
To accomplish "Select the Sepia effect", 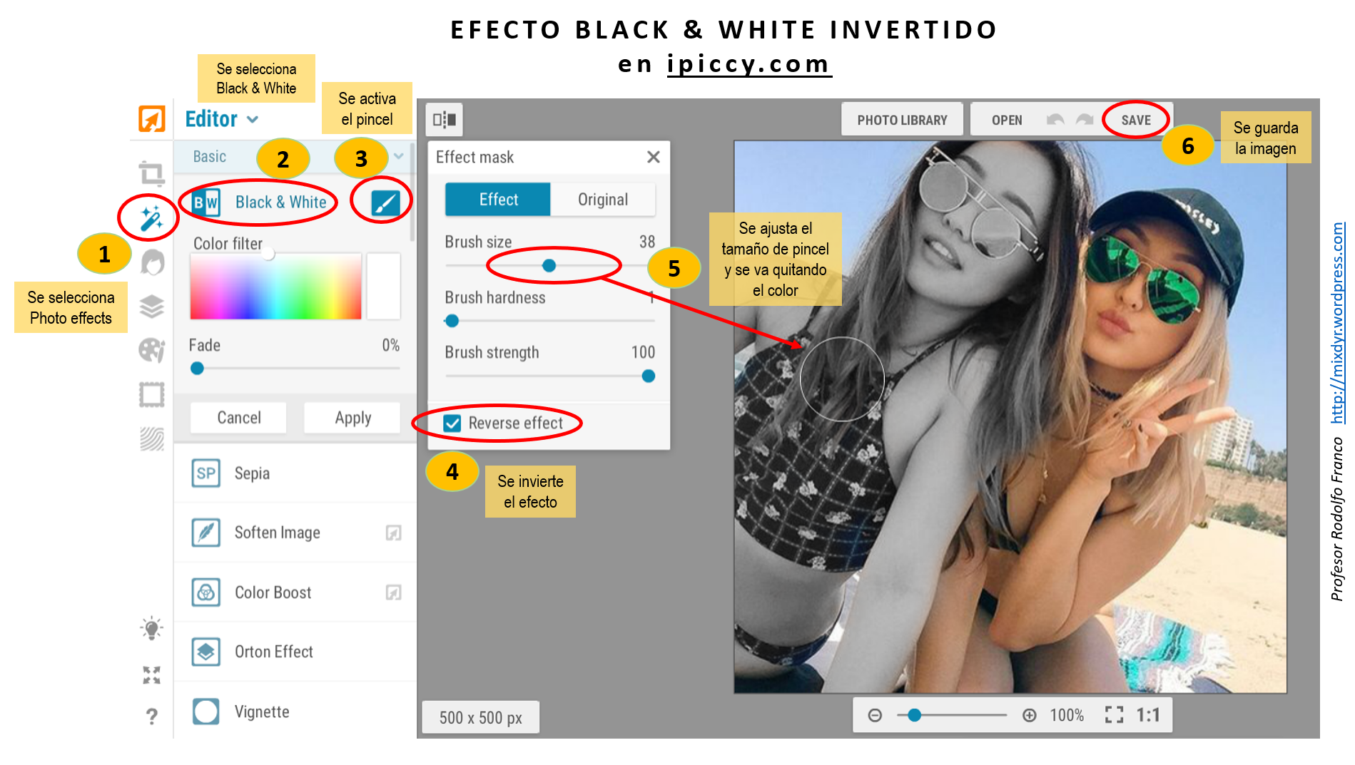I will [x=252, y=473].
